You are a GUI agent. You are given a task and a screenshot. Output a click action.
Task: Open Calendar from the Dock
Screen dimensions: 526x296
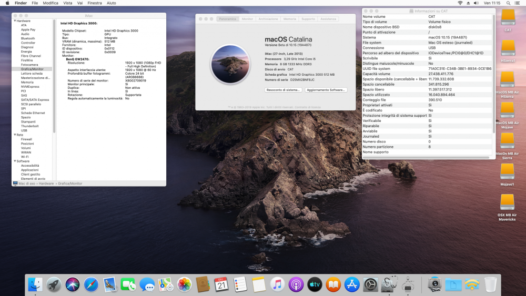click(221, 284)
